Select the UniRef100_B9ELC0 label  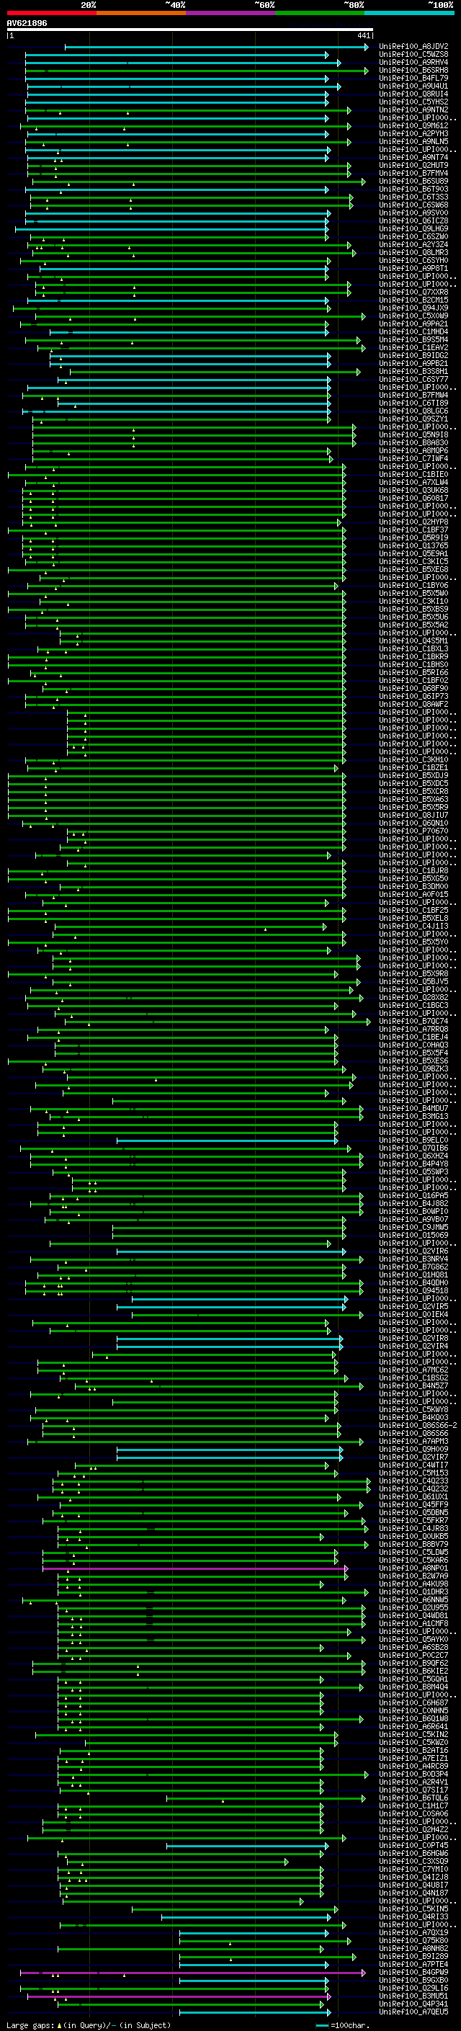coord(413,1140)
